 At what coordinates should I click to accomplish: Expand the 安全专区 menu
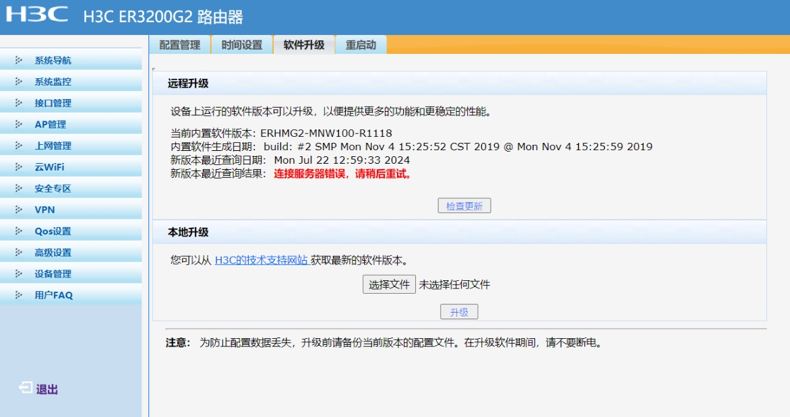[x=71, y=189]
